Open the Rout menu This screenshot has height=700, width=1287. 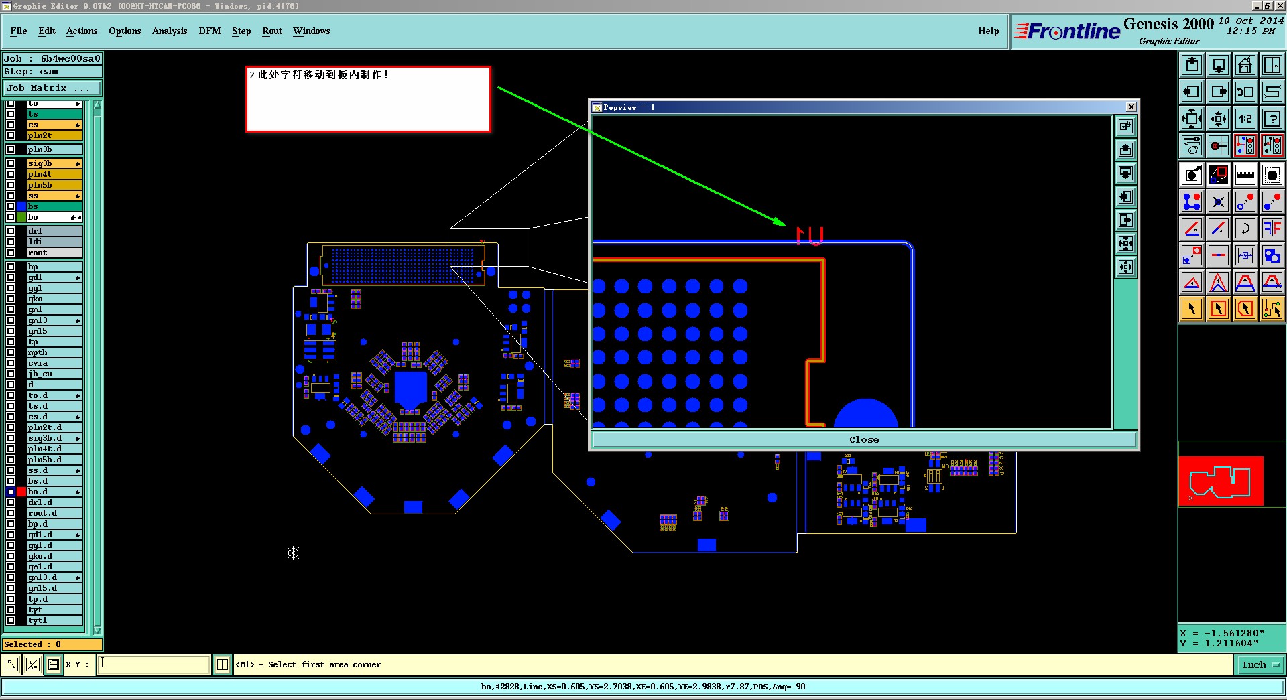(x=272, y=31)
